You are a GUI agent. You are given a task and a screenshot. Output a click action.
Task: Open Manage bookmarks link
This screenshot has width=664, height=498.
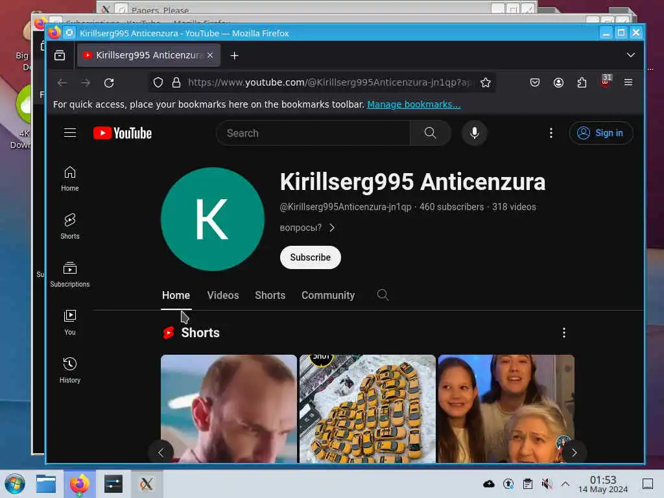[x=414, y=104]
